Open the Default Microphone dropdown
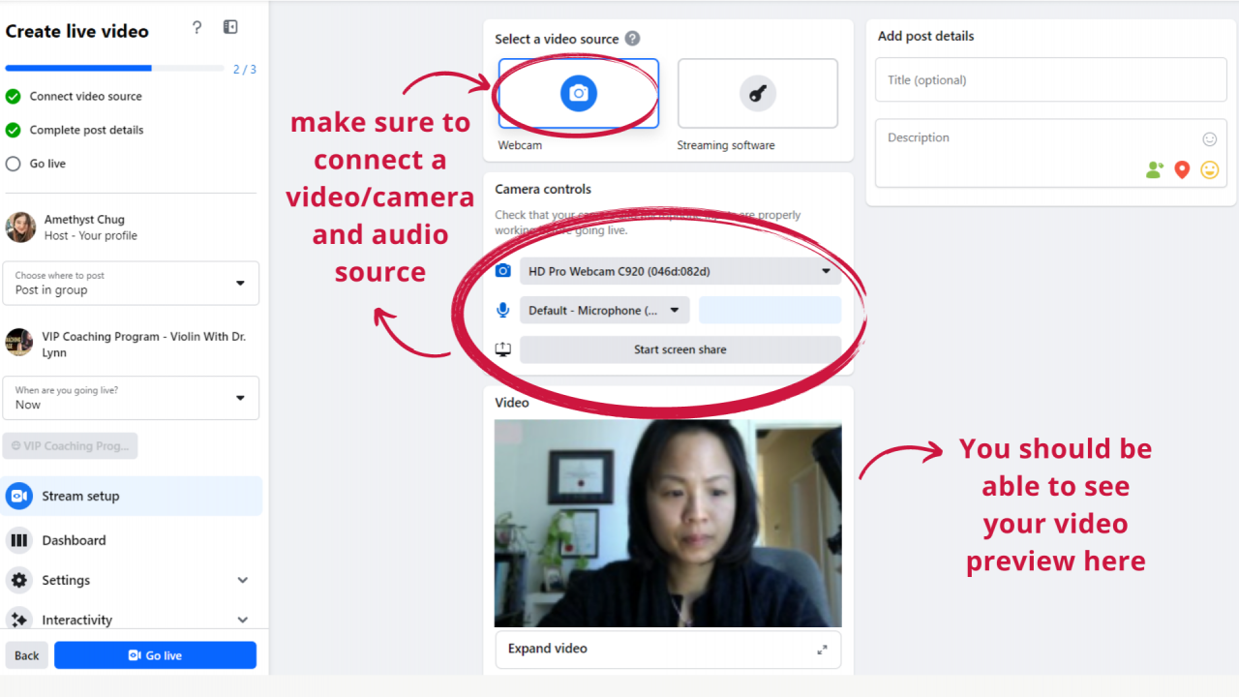The width and height of the screenshot is (1239, 697). point(605,310)
